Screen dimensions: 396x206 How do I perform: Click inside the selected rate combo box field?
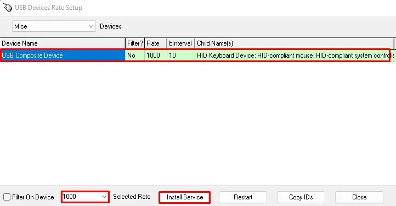[x=81, y=197]
